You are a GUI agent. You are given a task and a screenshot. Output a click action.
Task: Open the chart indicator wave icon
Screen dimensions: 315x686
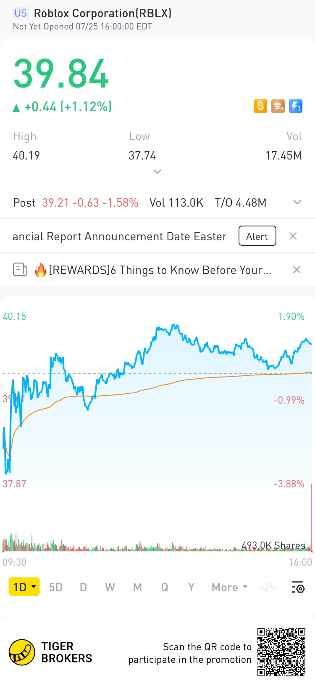point(268,587)
